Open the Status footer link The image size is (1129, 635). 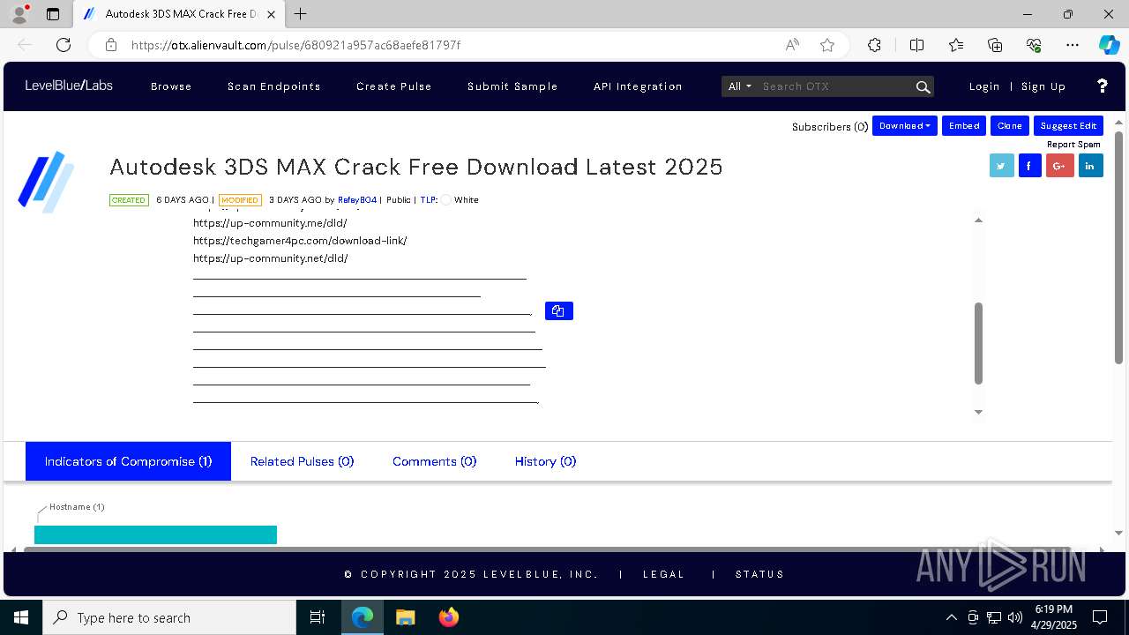click(760, 574)
